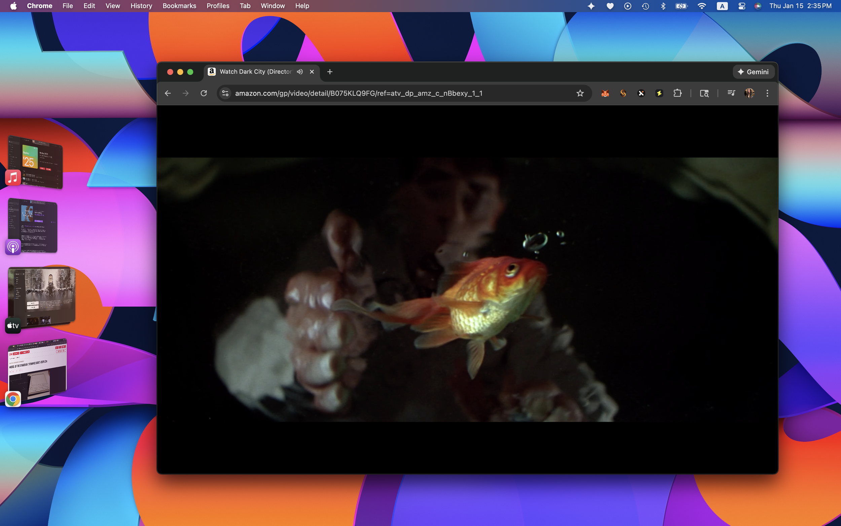The height and width of the screenshot is (526, 841).
Task: Mute the Dark City tab audio
Action: pos(300,72)
